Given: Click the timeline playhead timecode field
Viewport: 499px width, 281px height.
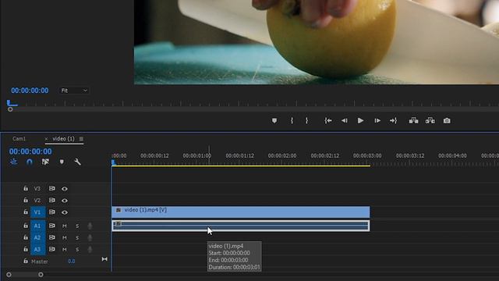Looking at the screenshot, I should coord(30,151).
